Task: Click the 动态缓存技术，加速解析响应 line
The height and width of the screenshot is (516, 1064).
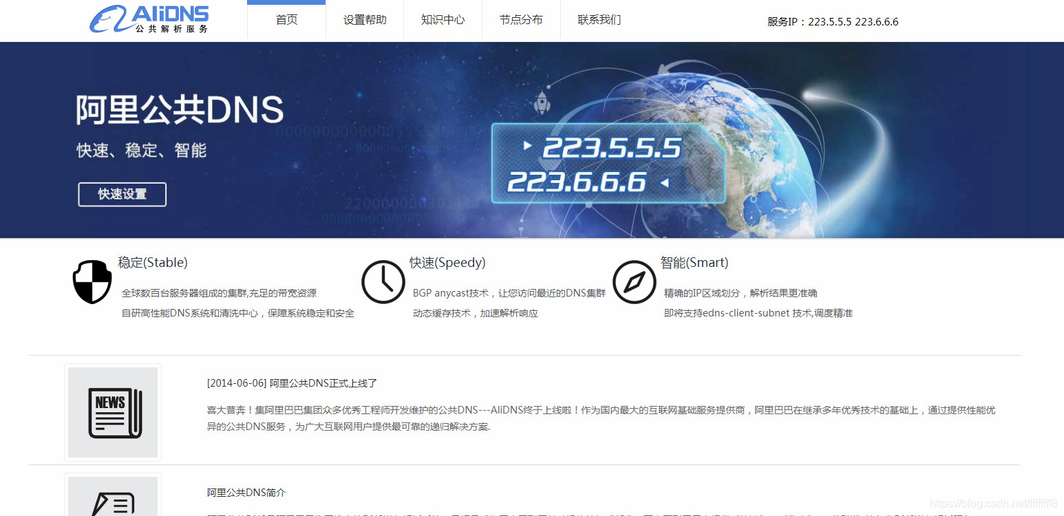Action: [x=476, y=313]
